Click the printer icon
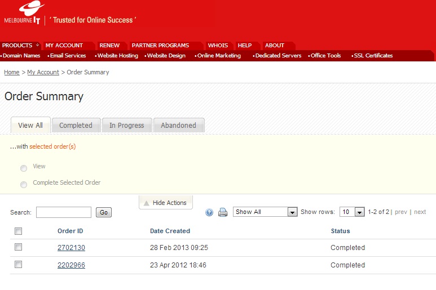This screenshot has height=290, width=436. 223,212
